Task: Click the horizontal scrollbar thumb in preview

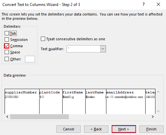Action: click(x=40, y=117)
